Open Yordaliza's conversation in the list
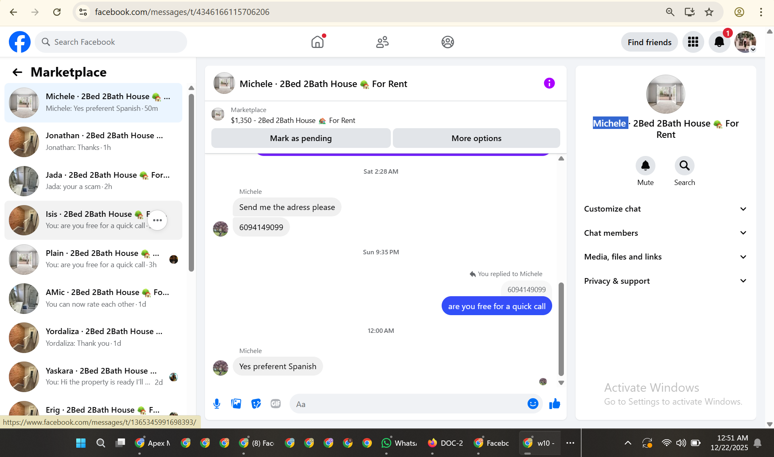The image size is (774, 457). click(x=93, y=337)
